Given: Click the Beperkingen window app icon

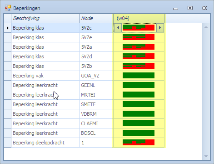Looking at the screenshot, I should [8, 8].
